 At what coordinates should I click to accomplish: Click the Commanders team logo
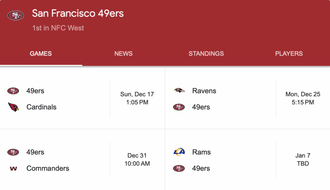13,168
